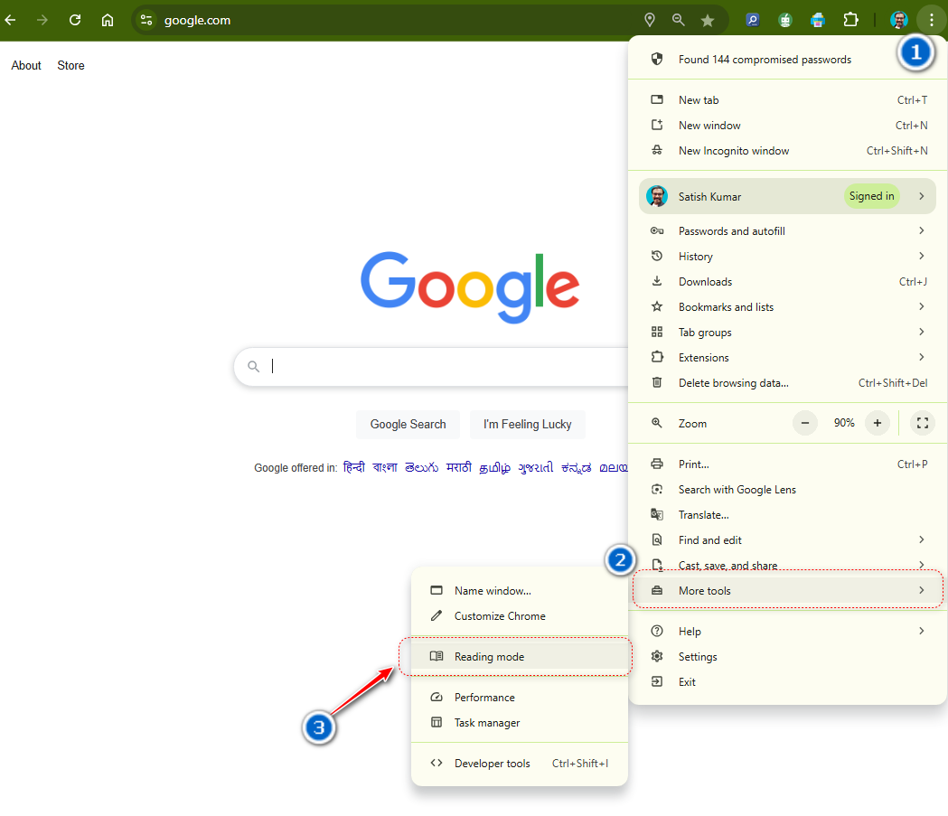Choose Exit to close Chrome
The height and width of the screenshot is (816, 948).
(x=788, y=682)
